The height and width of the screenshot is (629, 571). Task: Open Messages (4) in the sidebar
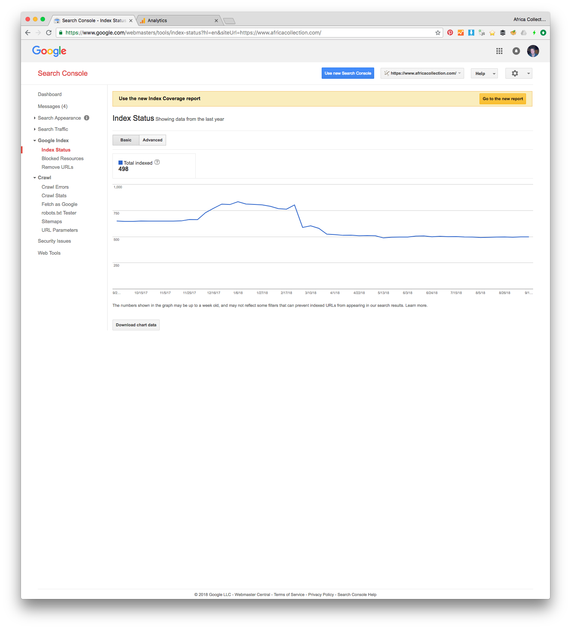[x=52, y=106]
